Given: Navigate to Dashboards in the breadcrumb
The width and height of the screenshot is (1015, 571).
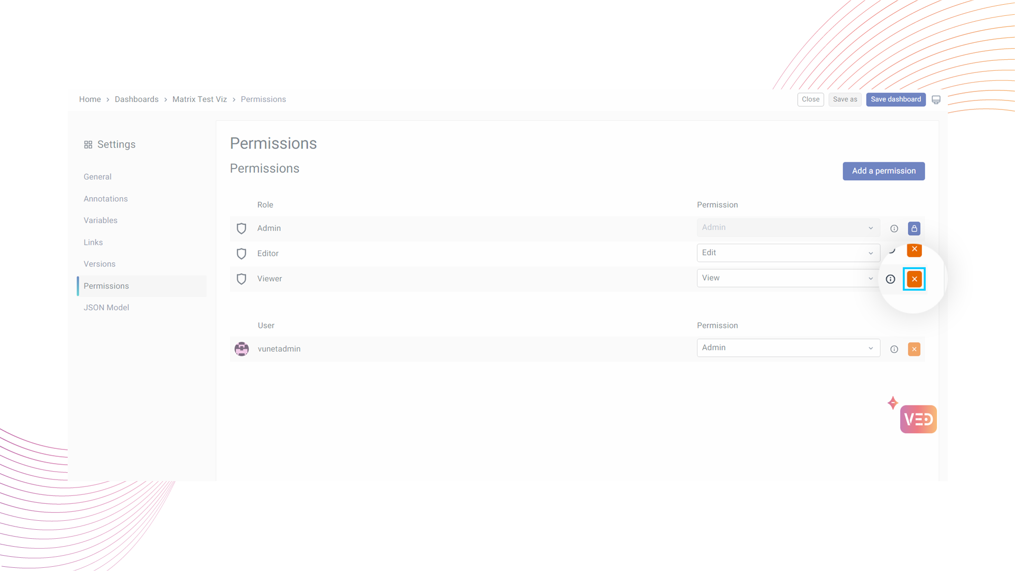Looking at the screenshot, I should pos(136,99).
